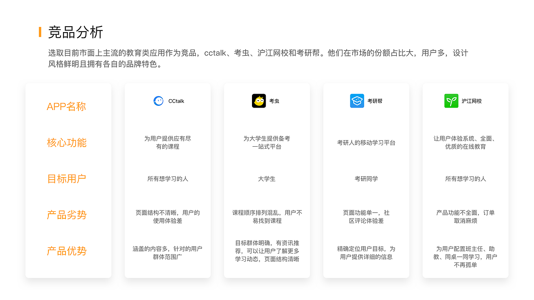534x300 pixels.
Task: Click the 考研帮 card panel
Action: [366, 180]
